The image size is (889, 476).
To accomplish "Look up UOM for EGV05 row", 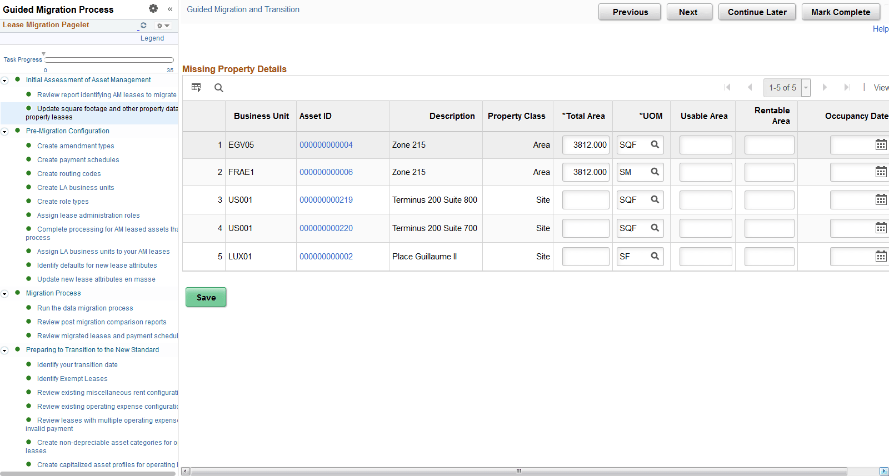I will 655,144.
